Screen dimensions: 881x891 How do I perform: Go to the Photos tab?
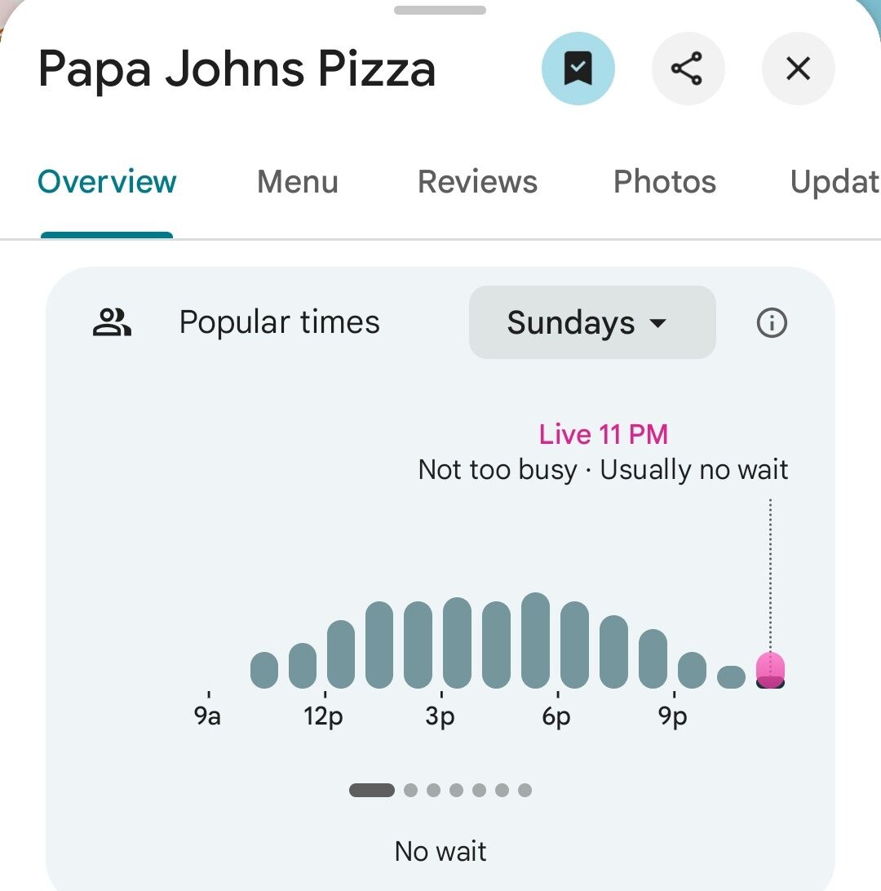click(x=665, y=182)
